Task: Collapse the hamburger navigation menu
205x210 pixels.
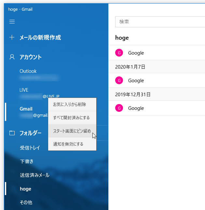Action: (12, 21)
